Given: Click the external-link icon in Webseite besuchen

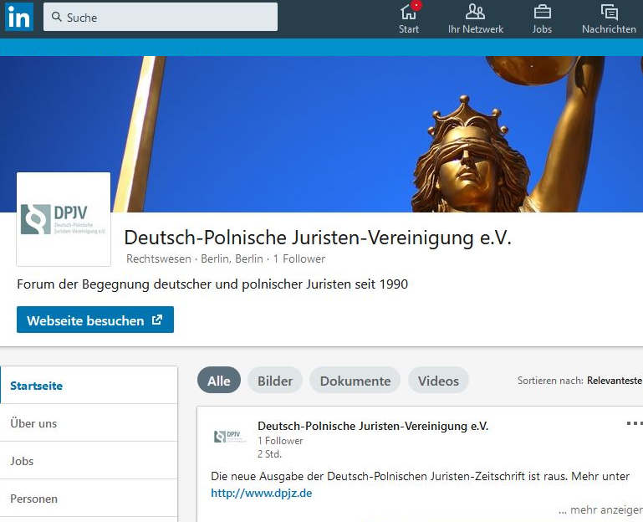Looking at the screenshot, I should click(x=157, y=320).
